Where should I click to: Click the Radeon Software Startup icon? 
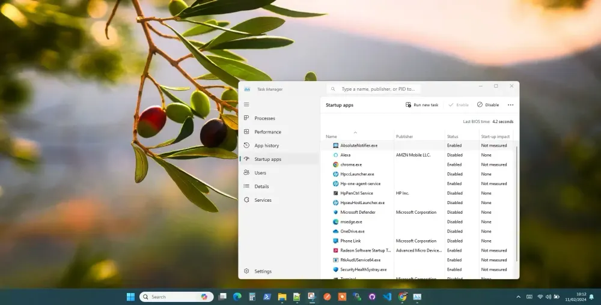click(336, 250)
